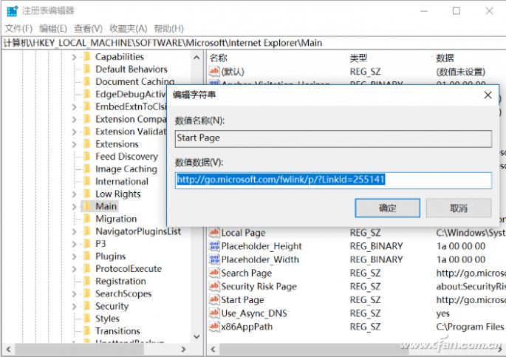Select the Default Behaviors folder icon

click(87, 69)
